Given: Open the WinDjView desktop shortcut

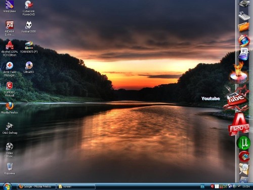Looking at the screenshot, I should [x=10, y=7].
